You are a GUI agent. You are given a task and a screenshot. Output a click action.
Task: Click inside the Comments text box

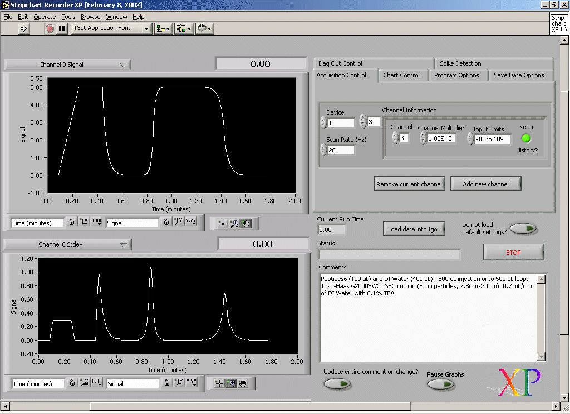pyautogui.click(x=428, y=318)
